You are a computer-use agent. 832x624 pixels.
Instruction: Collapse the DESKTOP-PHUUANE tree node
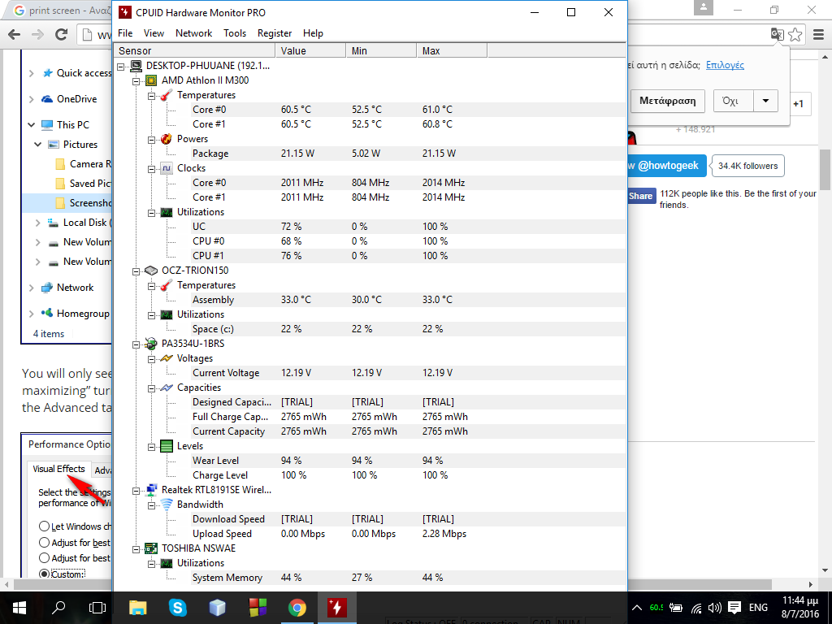[x=121, y=67]
